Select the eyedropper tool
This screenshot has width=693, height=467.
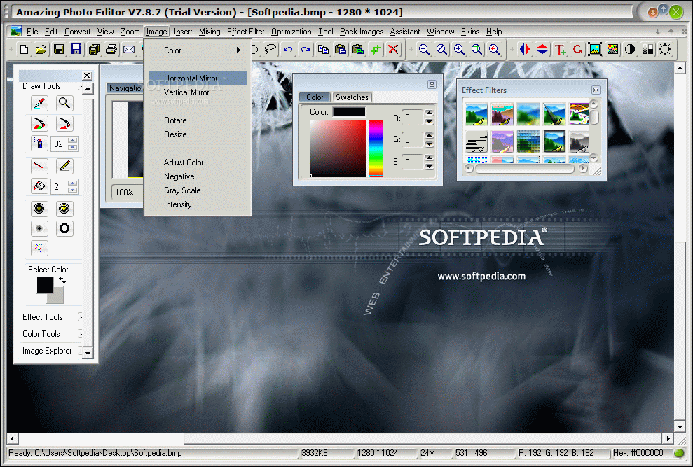tap(39, 104)
